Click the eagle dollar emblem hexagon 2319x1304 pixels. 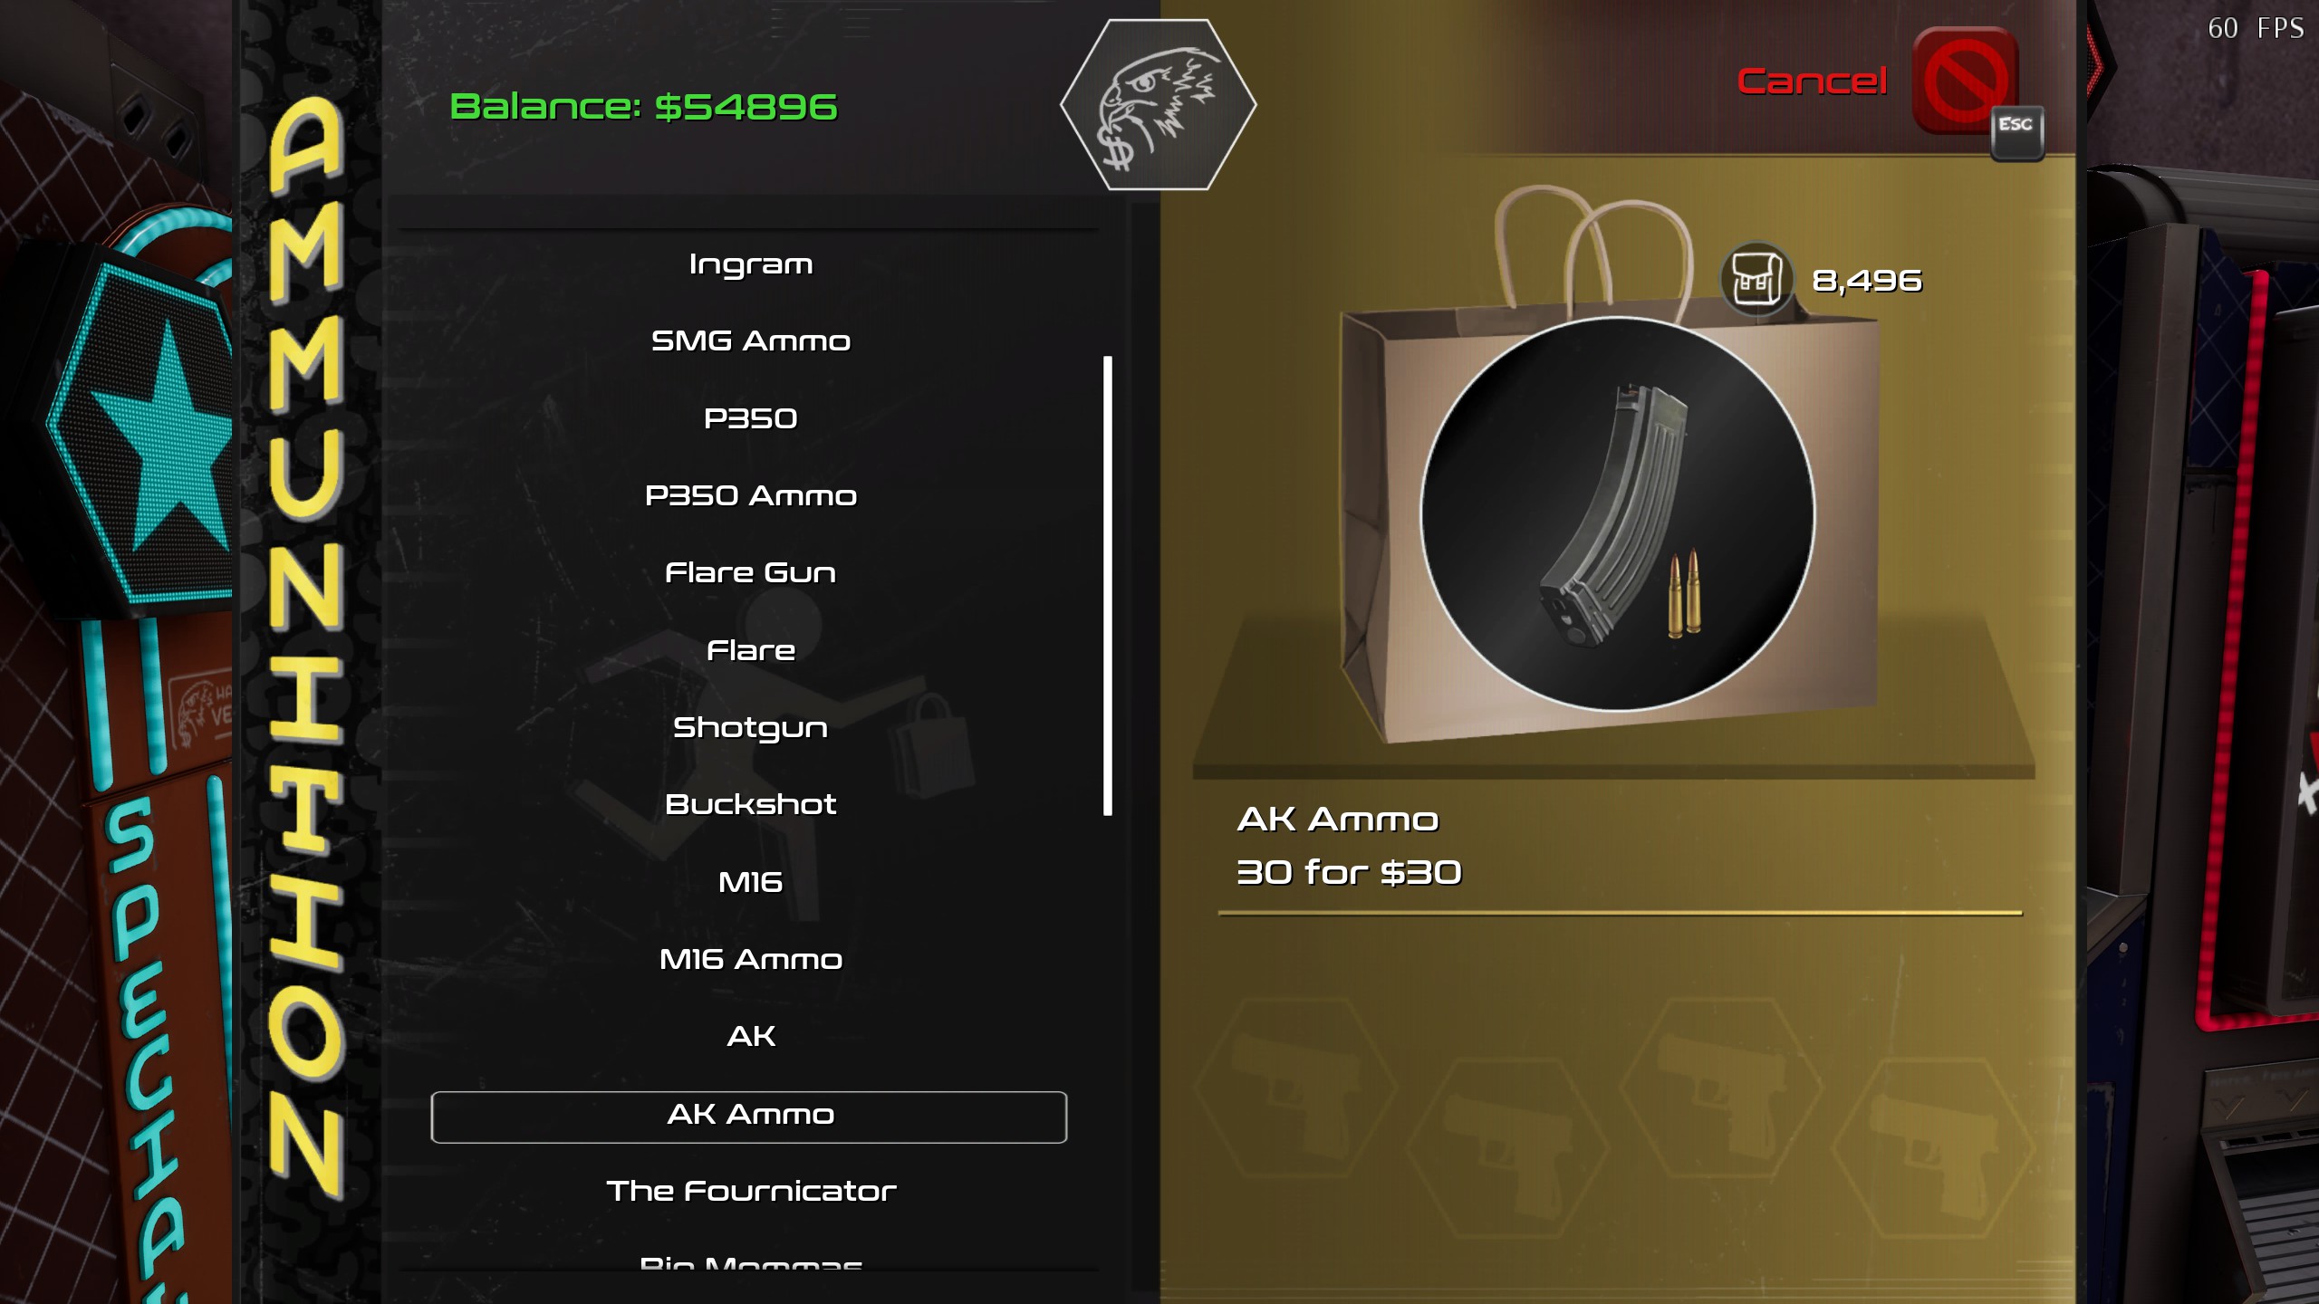[x=1158, y=105]
